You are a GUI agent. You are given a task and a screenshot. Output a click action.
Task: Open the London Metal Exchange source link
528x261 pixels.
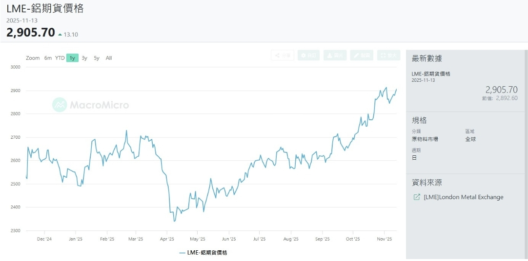(x=463, y=197)
